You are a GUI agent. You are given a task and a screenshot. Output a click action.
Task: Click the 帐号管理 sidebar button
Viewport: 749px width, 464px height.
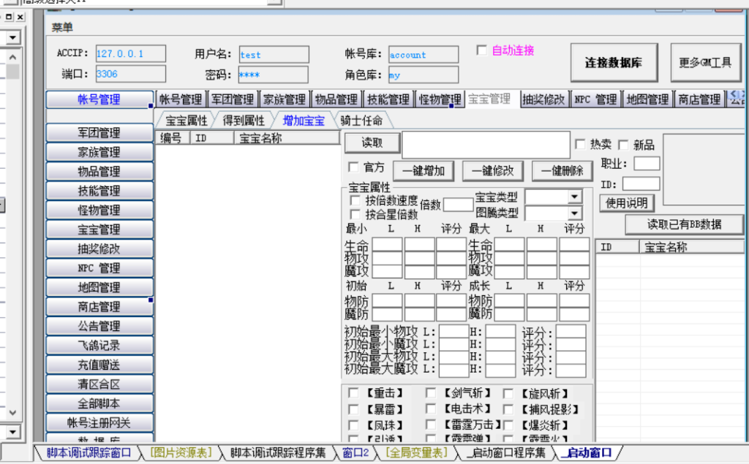[99, 100]
